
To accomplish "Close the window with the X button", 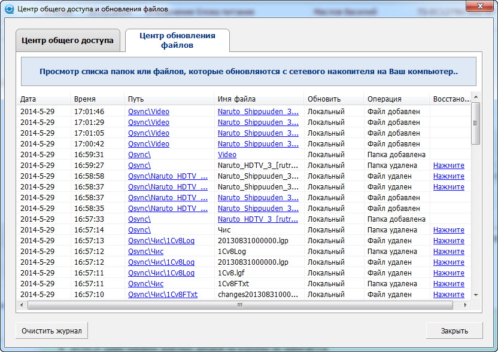I will pos(480,6).
